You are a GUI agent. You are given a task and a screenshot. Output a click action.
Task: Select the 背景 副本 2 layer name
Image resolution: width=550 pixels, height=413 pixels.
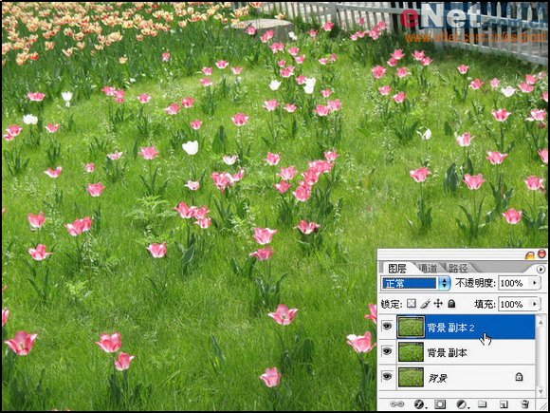click(450, 328)
